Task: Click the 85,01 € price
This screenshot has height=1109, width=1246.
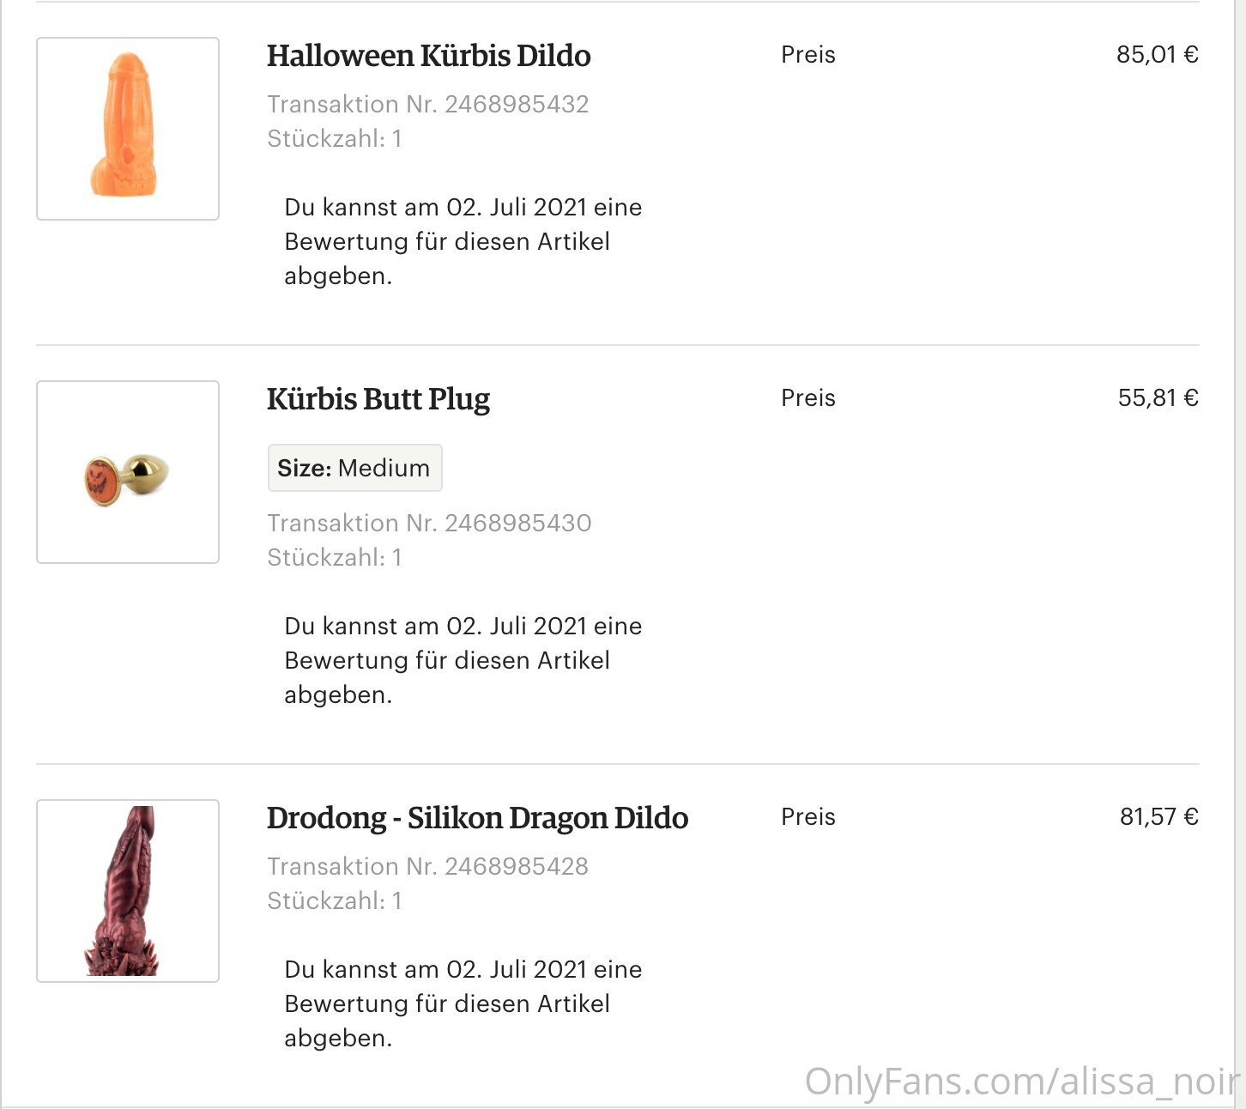Action: tap(1157, 55)
